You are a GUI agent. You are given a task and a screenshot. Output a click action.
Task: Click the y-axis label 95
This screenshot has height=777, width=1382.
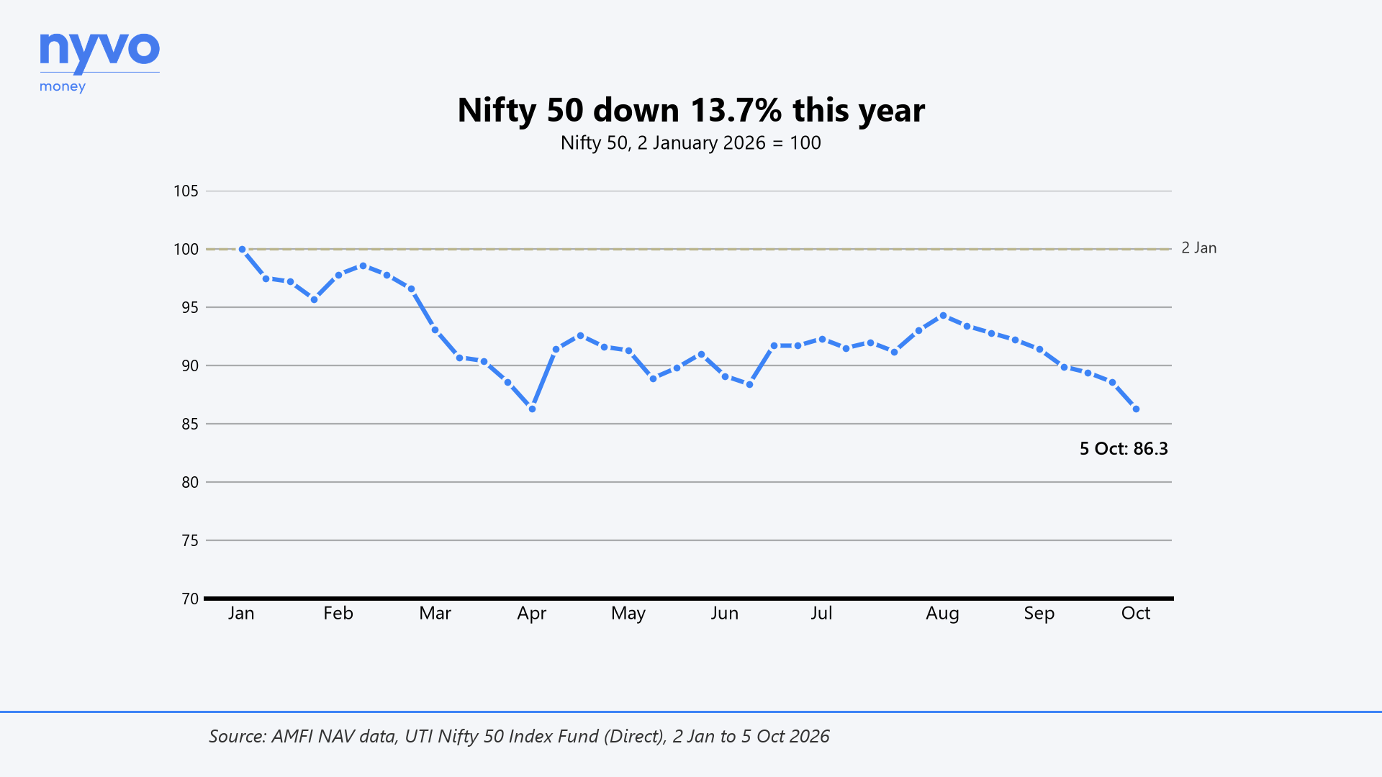[x=190, y=308]
